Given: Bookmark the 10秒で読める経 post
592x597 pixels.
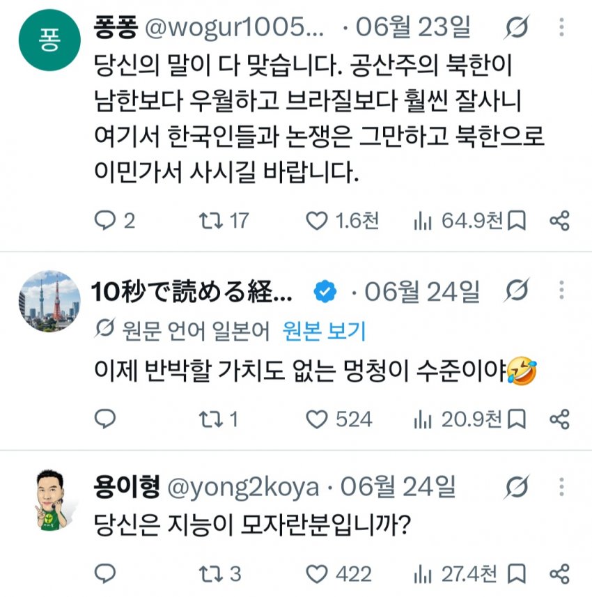Looking at the screenshot, I should 517,419.
